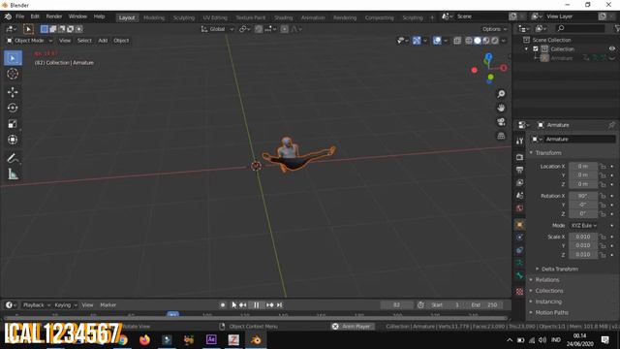
Task: Open the Render properties tab
Action: (x=519, y=157)
